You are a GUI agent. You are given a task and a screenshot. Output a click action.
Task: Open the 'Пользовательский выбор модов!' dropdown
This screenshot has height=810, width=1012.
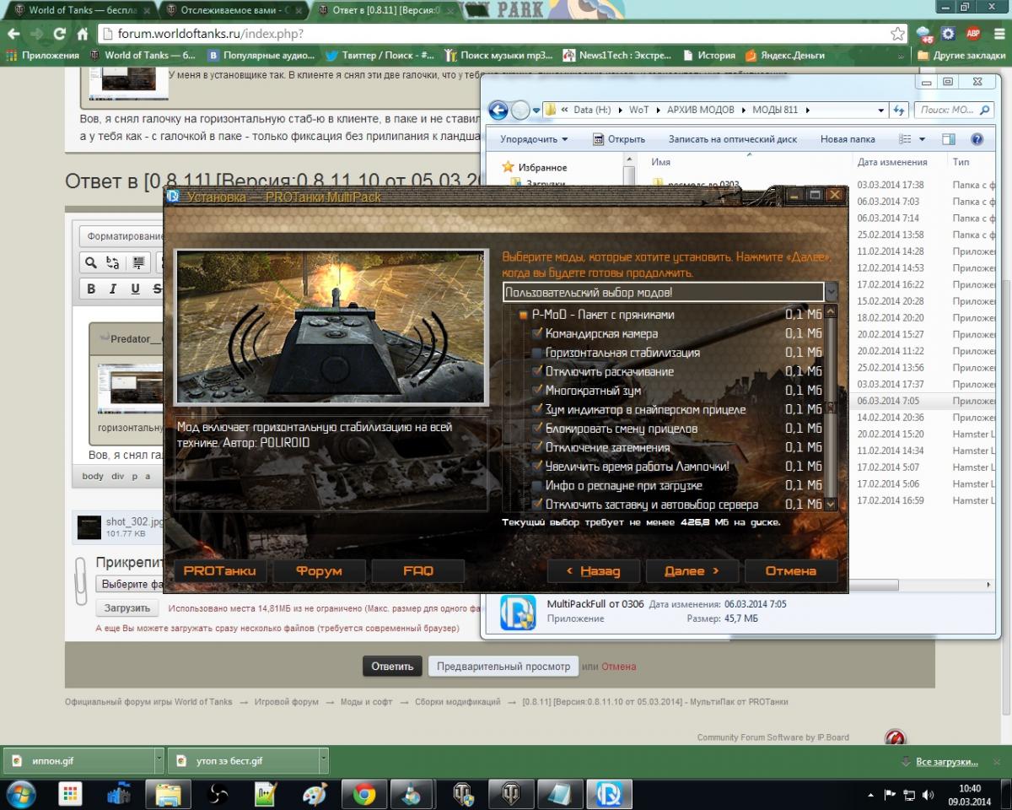tap(831, 293)
